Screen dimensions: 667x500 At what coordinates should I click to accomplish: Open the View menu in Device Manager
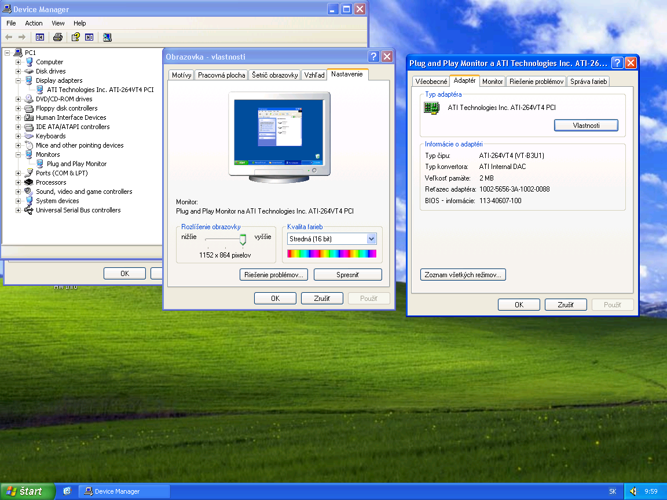click(x=58, y=23)
